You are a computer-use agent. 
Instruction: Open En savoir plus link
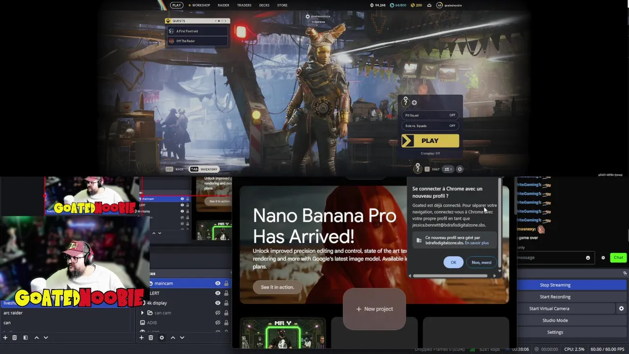click(477, 243)
